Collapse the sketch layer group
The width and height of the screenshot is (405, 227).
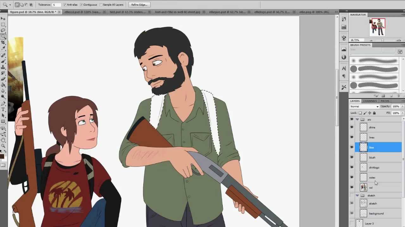357,195
